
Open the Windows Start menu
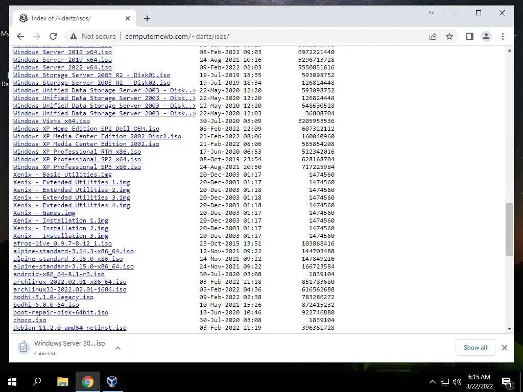click(12, 382)
